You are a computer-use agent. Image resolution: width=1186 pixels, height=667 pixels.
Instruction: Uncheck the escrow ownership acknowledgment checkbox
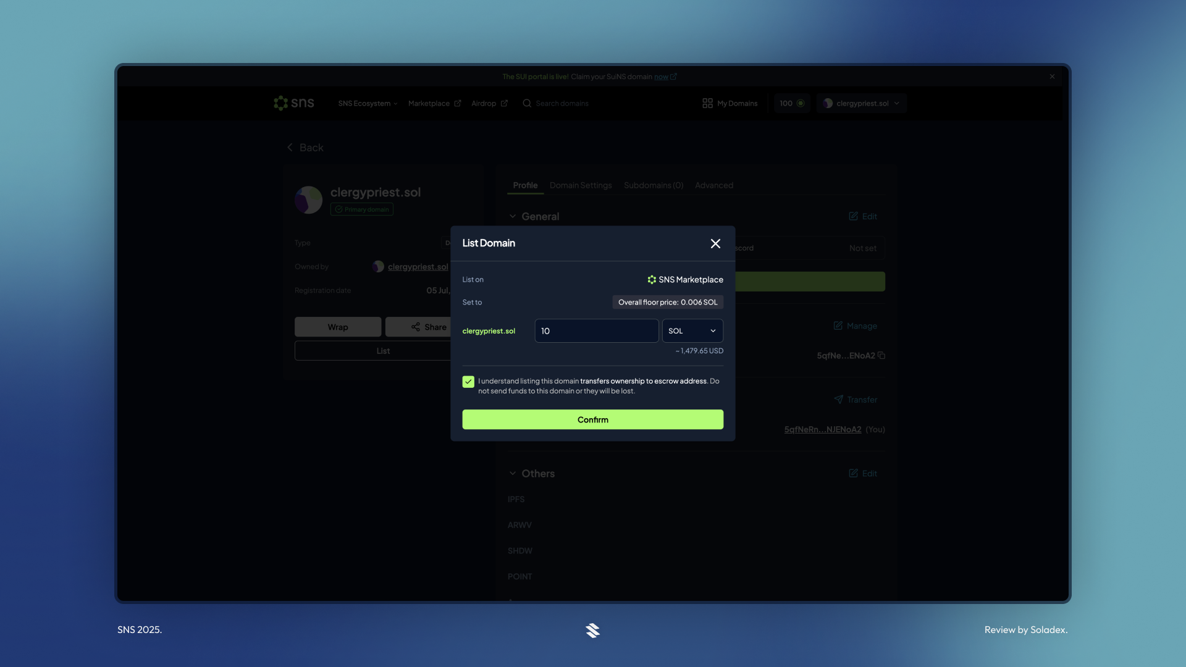point(468,382)
